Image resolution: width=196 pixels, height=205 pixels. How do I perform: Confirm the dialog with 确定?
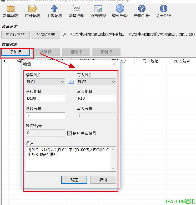pos(74,180)
